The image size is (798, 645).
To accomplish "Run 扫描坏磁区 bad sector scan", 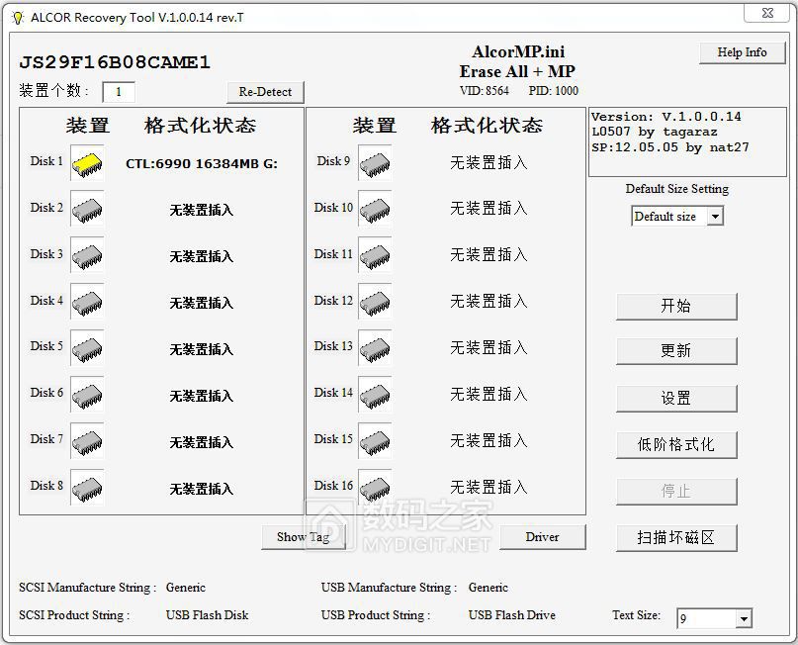I will coord(676,538).
